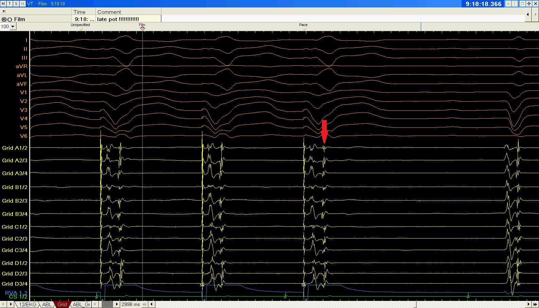The image size is (539, 308).
Task: Click the M button in title bar
Action: [3, 3]
